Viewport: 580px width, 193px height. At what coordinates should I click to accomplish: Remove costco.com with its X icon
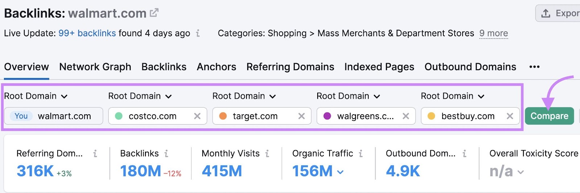tap(197, 116)
